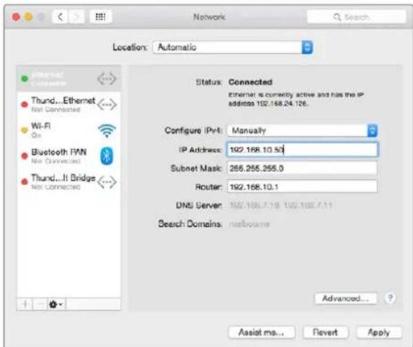The height and width of the screenshot is (347, 413).
Task: Click the Connected status text
Action: pos(250,82)
